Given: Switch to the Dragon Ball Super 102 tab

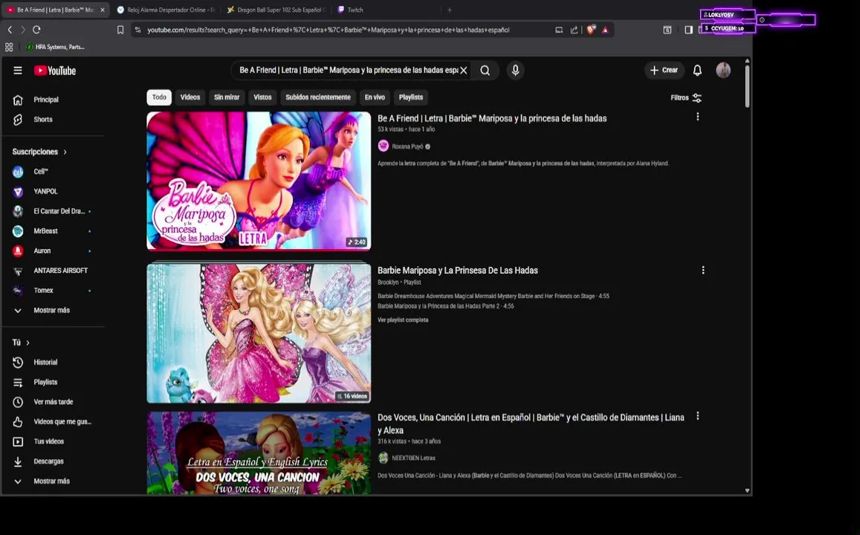Looking at the screenshot, I should [277, 10].
